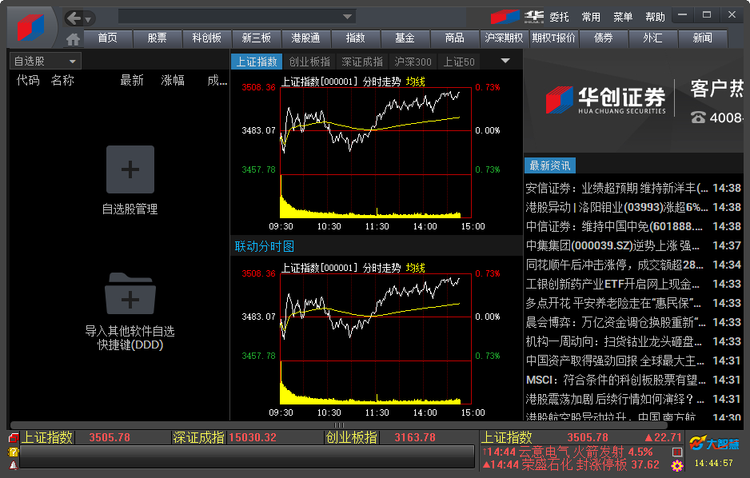Open the 外汇 forex section

click(652, 38)
